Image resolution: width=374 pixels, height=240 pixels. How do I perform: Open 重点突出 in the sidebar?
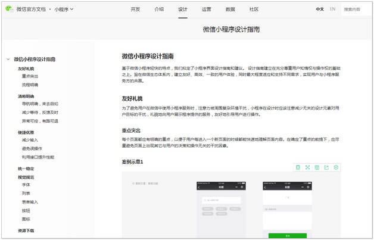pos(30,76)
